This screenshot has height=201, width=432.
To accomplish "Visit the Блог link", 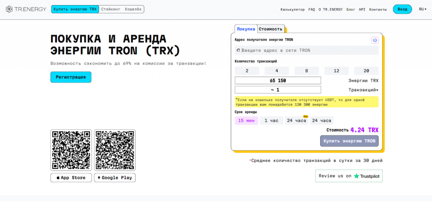I will [x=351, y=9].
